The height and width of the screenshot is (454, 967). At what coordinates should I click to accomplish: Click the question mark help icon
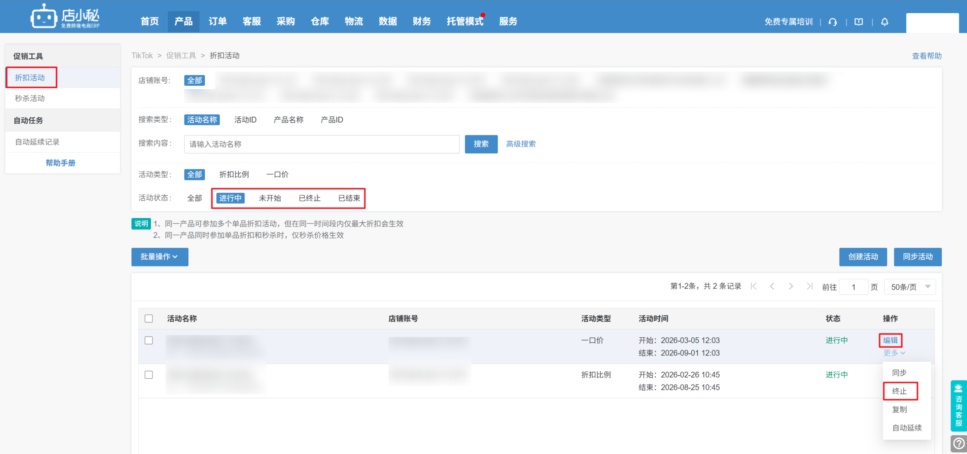point(959,444)
